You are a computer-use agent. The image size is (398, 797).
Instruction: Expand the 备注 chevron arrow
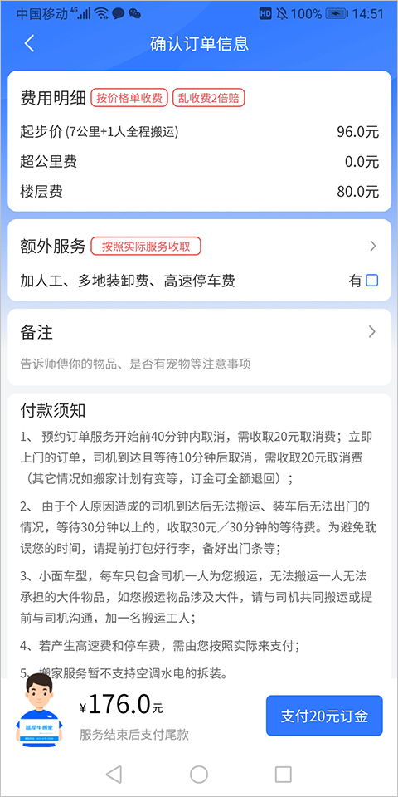(372, 332)
